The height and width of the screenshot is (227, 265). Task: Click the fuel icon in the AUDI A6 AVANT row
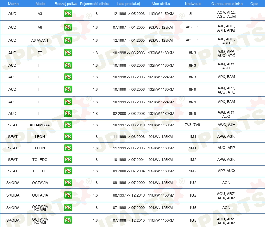pyautogui.click(x=68, y=40)
